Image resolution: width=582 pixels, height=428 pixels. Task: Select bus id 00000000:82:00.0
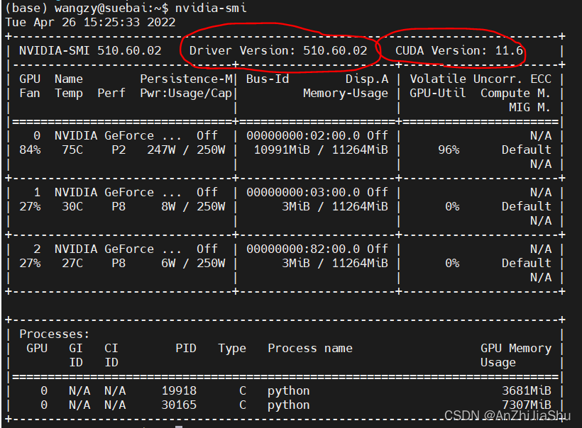point(303,249)
